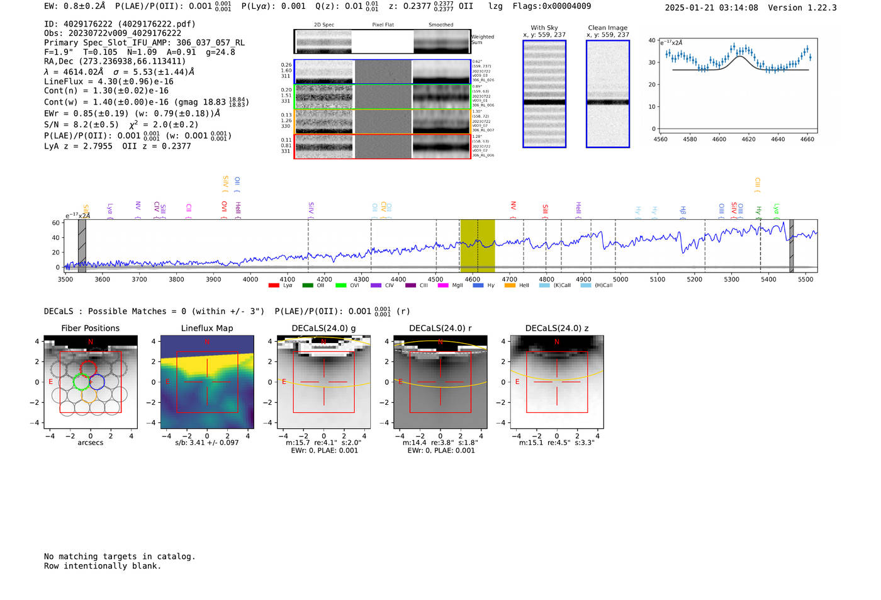Click the 'No matching targets in catalog.' message
This screenshot has height=600, width=881.
[x=120, y=557]
